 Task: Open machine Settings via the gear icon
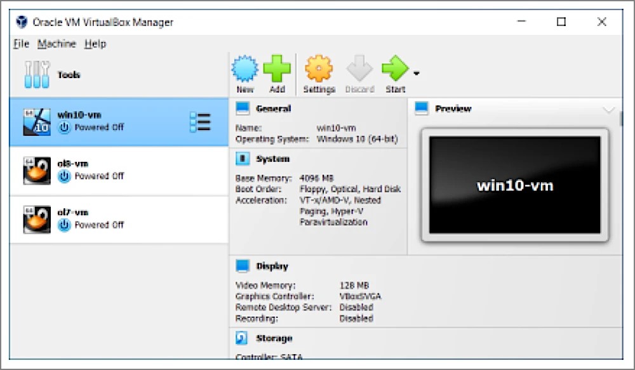coord(319,69)
